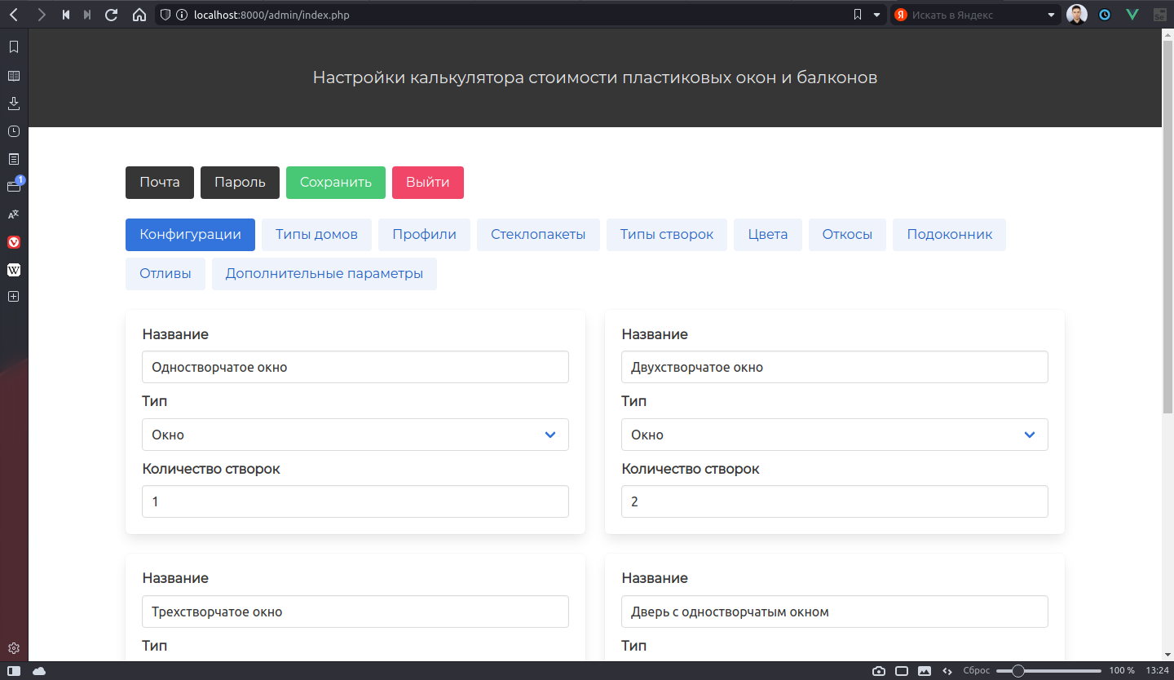Open address bar history dropdown arrow

point(877,15)
